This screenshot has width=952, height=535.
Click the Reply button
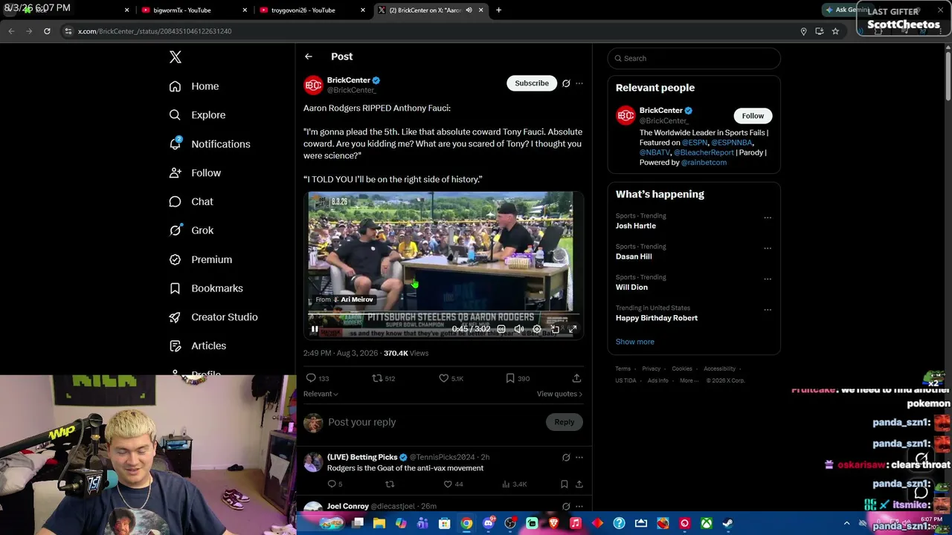click(565, 422)
